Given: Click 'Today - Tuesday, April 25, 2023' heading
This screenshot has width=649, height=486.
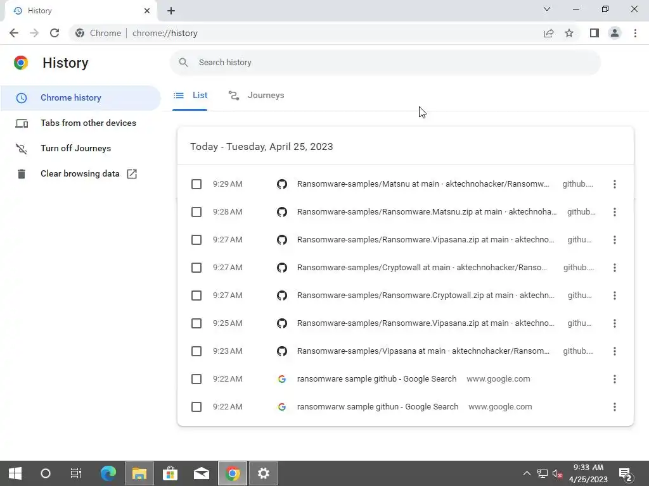Looking at the screenshot, I should click(x=262, y=147).
